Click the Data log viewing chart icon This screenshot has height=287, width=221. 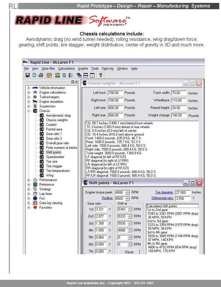click(35, 203)
